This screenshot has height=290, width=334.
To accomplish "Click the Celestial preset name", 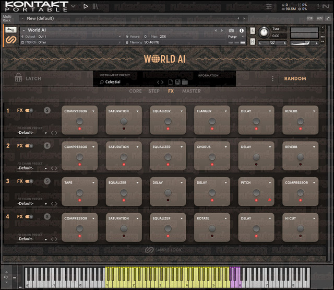I will point(113,82).
